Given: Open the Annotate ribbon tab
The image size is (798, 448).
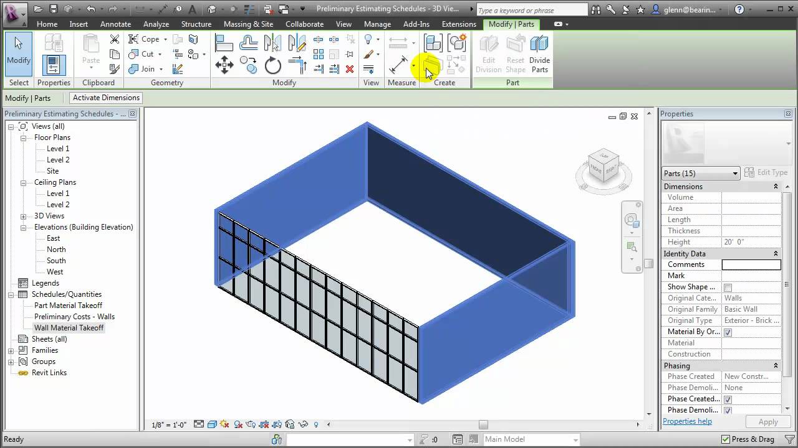Looking at the screenshot, I should coord(115,24).
